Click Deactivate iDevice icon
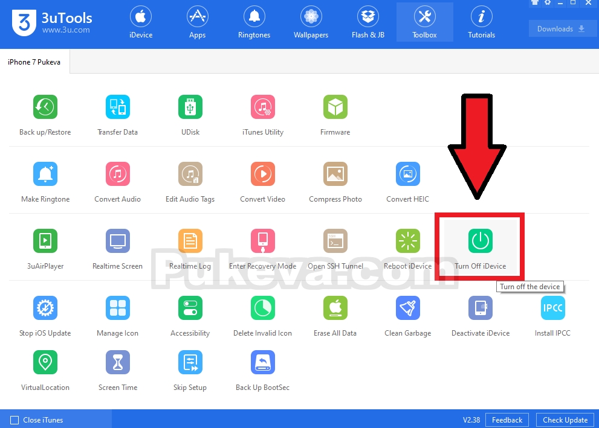This screenshot has width=599, height=428. (x=481, y=308)
